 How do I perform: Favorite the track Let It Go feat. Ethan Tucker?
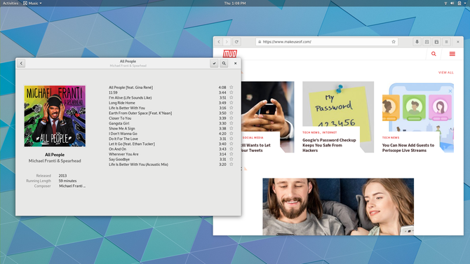point(231,144)
